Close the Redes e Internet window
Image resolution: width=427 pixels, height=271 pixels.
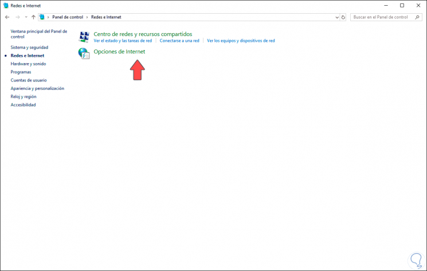click(x=418, y=5)
